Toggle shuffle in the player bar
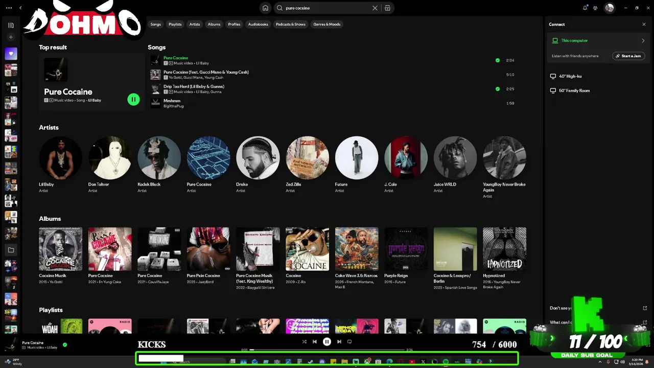The height and width of the screenshot is (368, 654). click(304, 342)
